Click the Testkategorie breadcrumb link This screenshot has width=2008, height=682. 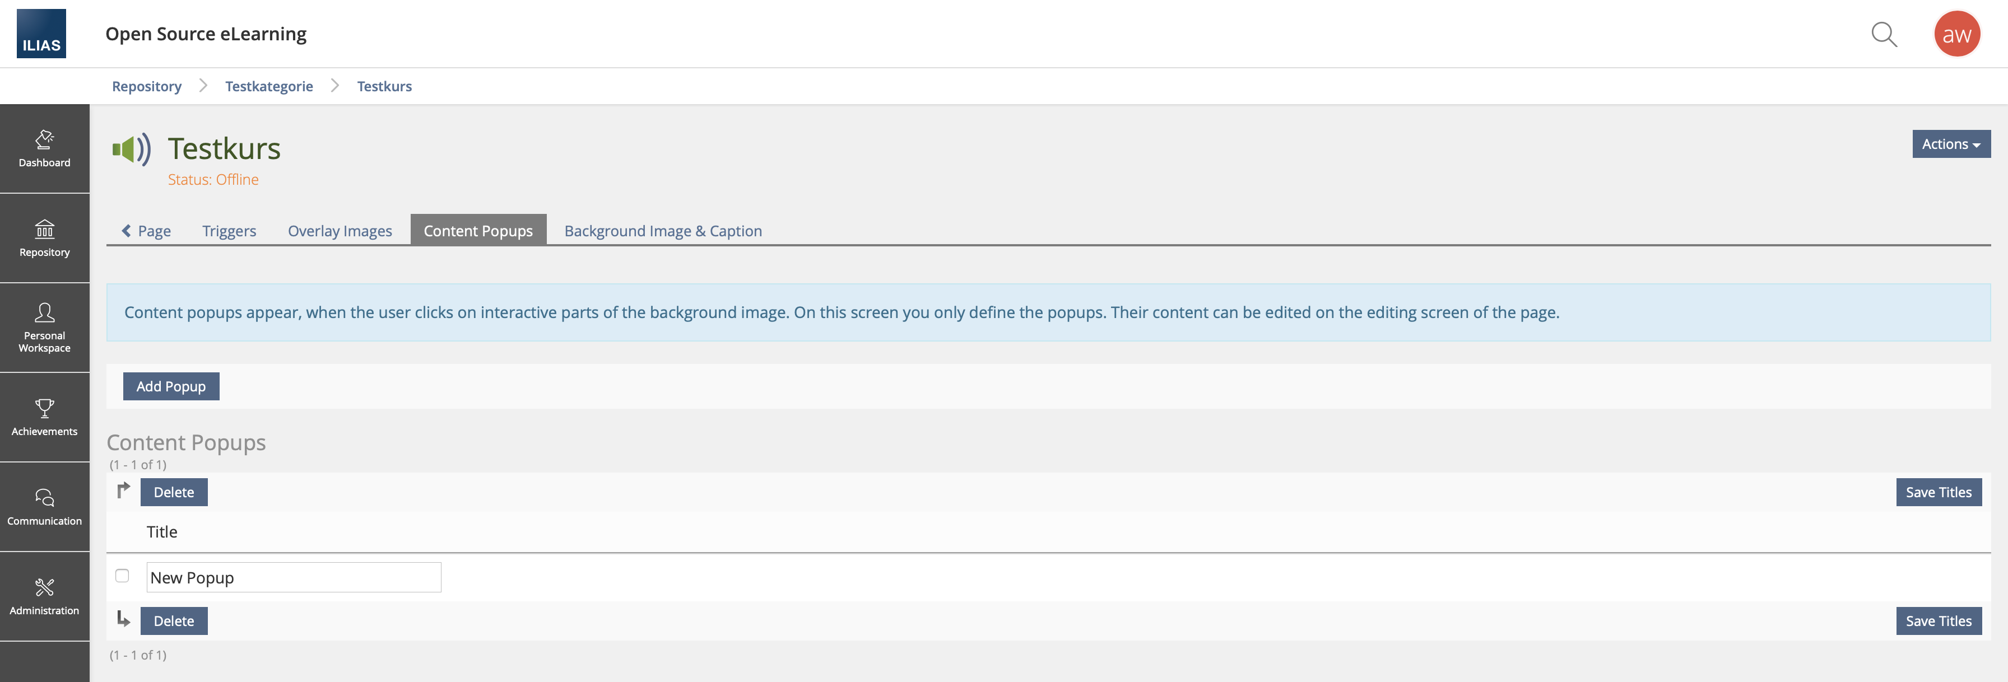coord(269,87)
